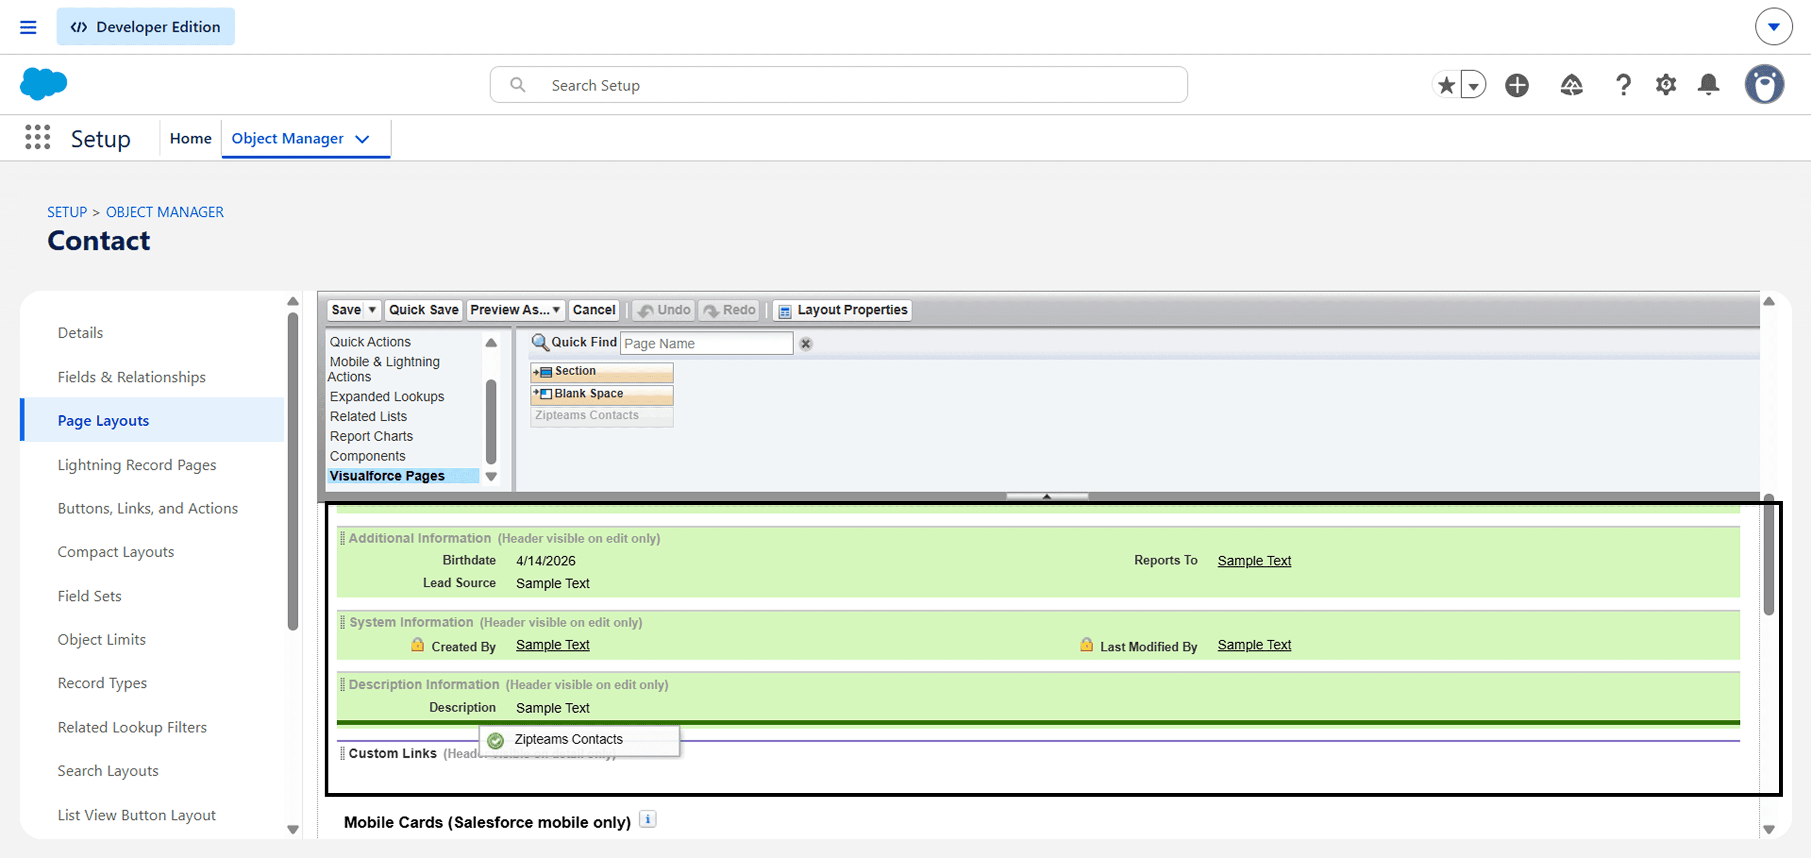Click the Quick Find Page Name field
The width and height of the screenshot is (1811, 858).
pyautogui.click(x=706, y=343)
